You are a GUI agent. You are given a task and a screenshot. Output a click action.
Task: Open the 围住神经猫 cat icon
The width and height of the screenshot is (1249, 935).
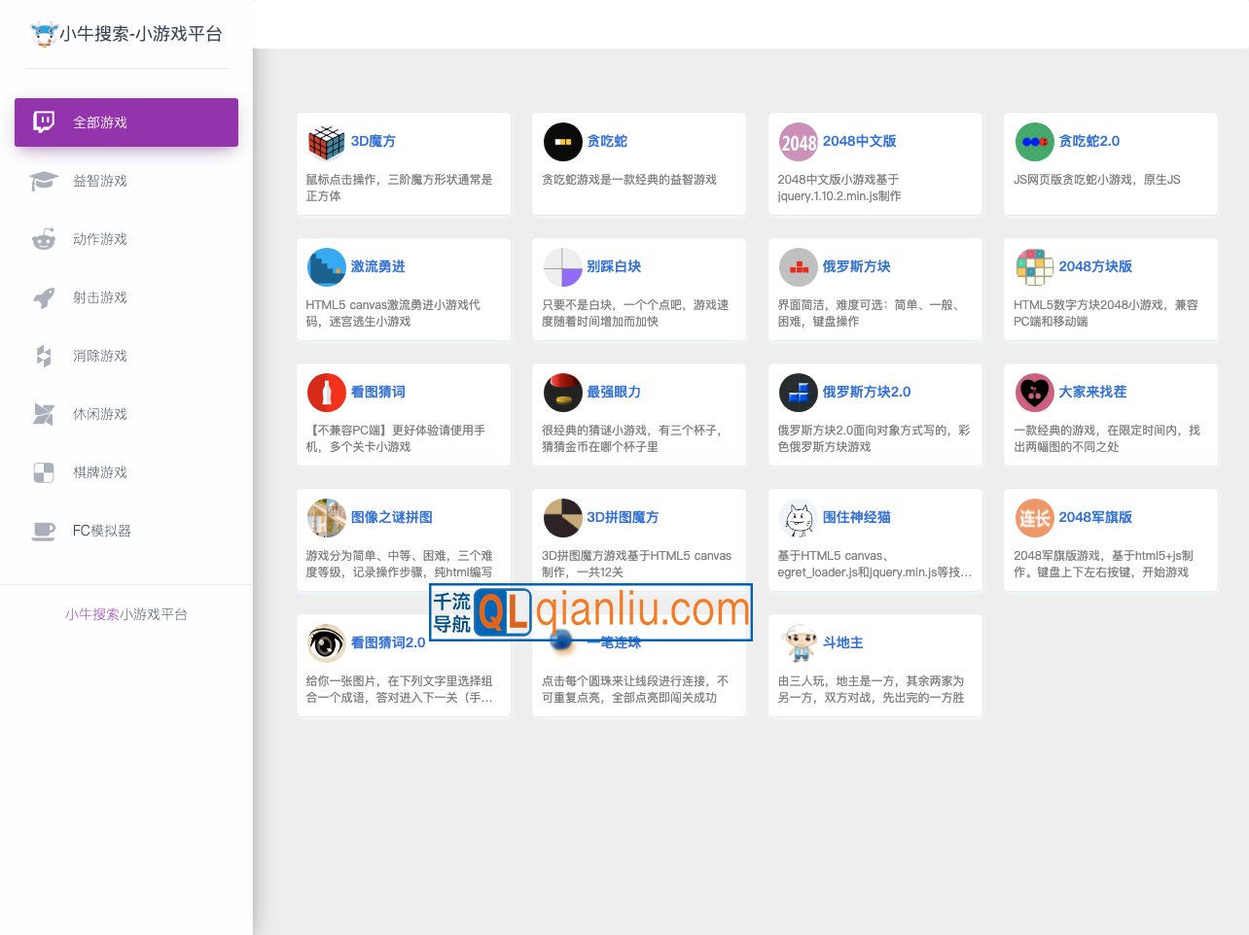[x=799, y=518]
